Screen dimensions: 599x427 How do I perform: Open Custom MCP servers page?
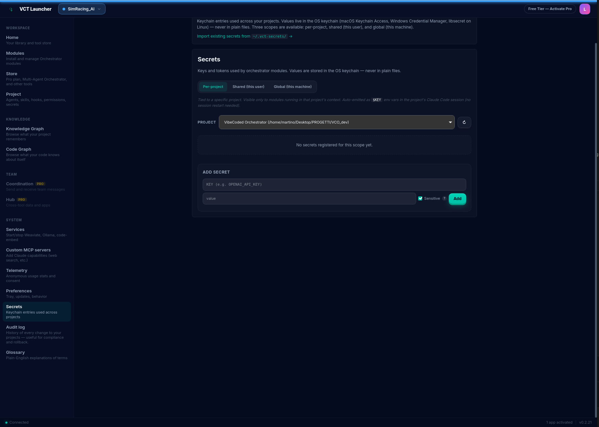[37, 255]
